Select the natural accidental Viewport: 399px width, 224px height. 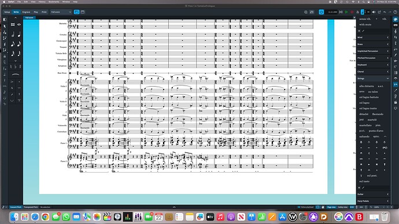(x=11, y=66)
